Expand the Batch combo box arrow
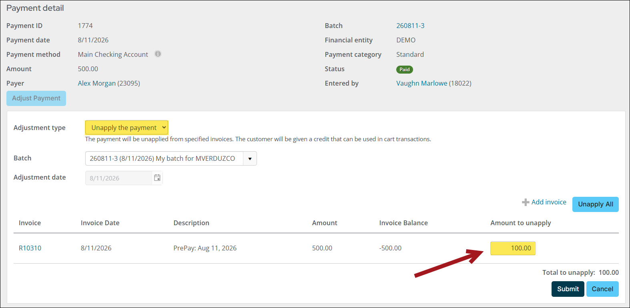This screenshot has height=308, width=630. pos(250,158)
